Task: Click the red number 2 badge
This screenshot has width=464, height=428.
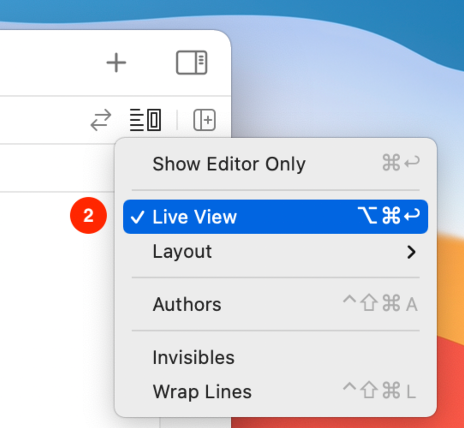Action: [88, 216]
